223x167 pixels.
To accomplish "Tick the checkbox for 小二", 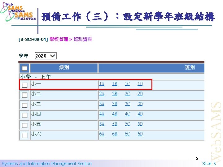I will pos(24,95).
